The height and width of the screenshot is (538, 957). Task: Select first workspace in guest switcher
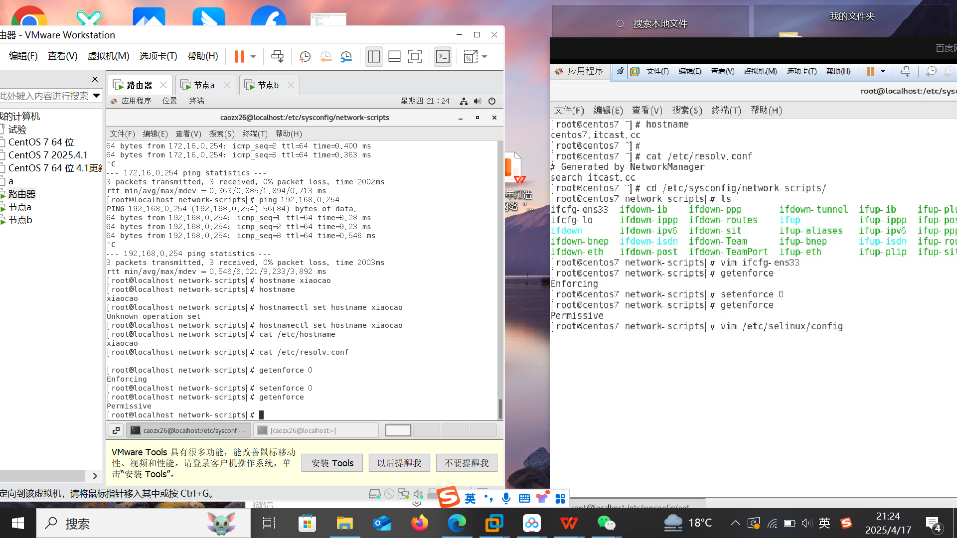(x=398, y=430)
